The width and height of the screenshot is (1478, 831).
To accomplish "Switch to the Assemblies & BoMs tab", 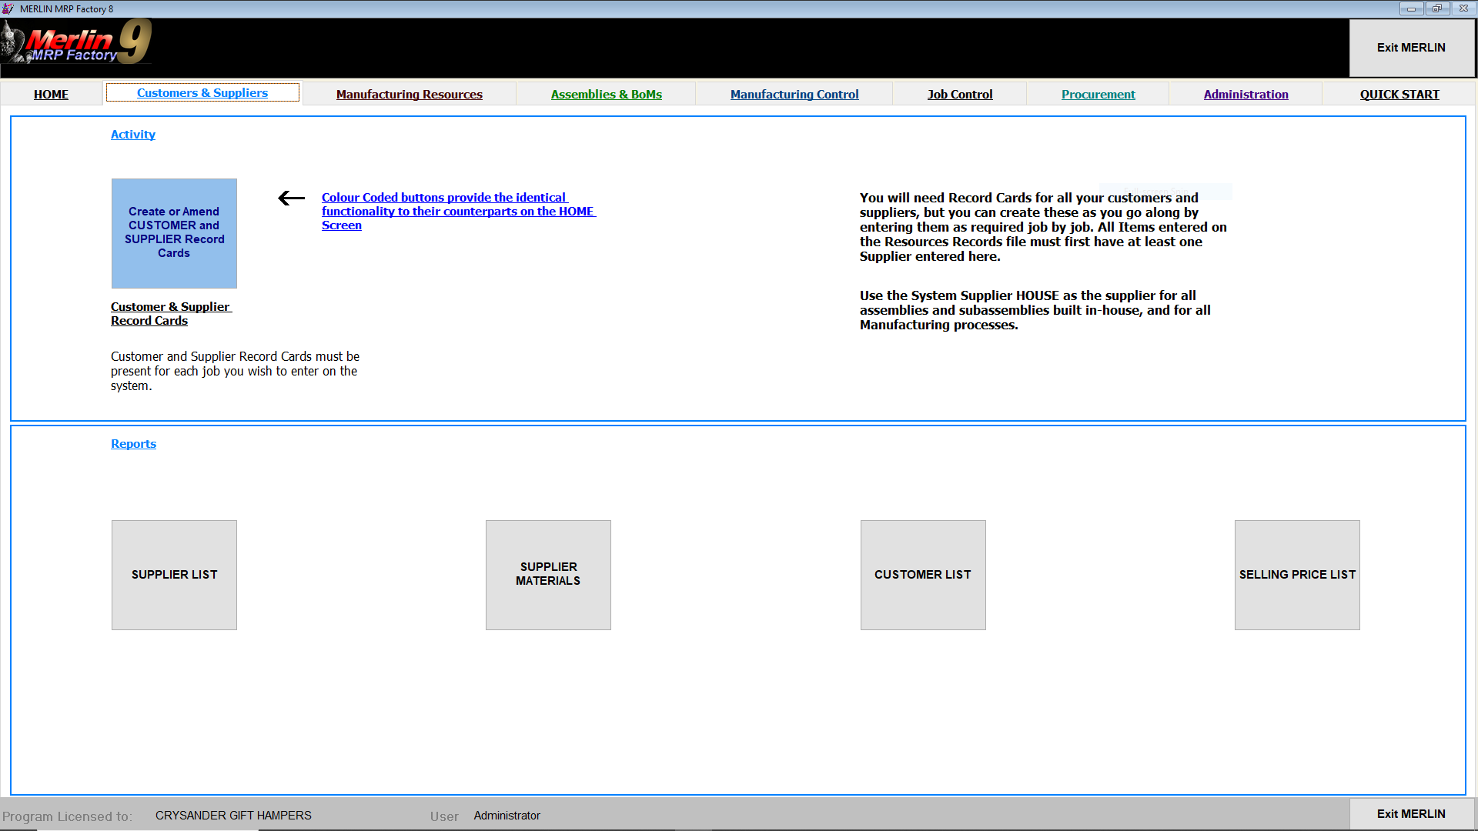I will [607, 94].
